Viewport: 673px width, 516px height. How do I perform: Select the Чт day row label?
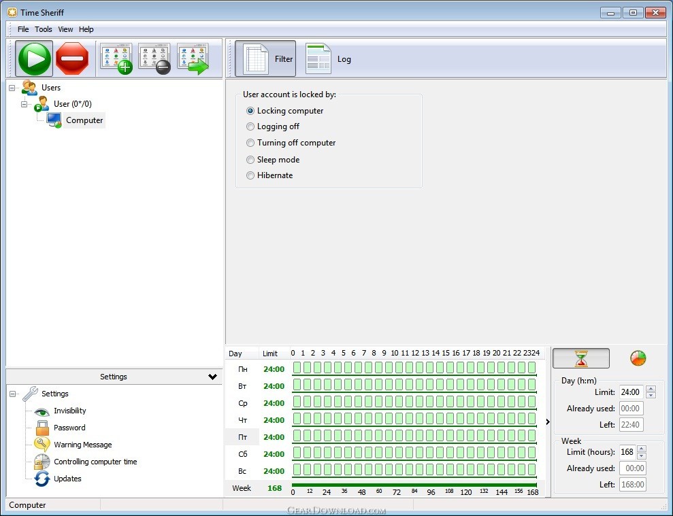pos(242,420)
